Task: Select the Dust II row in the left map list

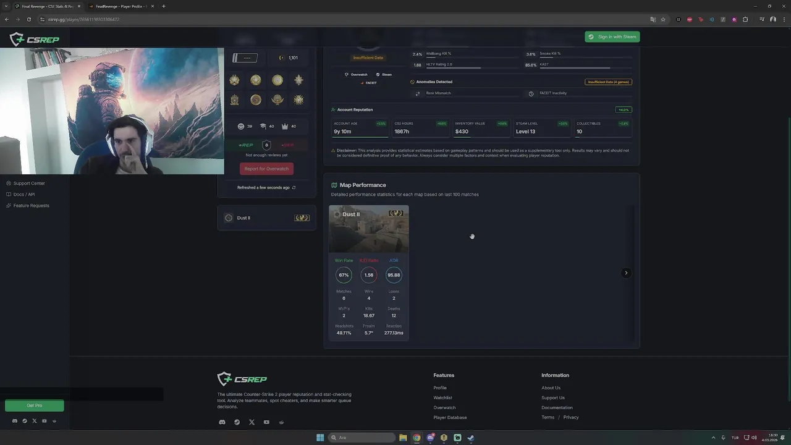Action: 266,218
